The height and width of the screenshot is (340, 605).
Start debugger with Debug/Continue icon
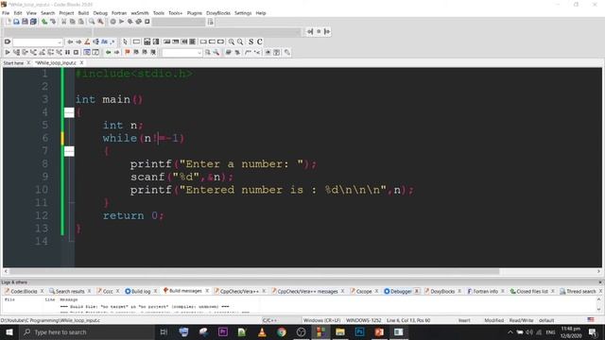point(8,52)
